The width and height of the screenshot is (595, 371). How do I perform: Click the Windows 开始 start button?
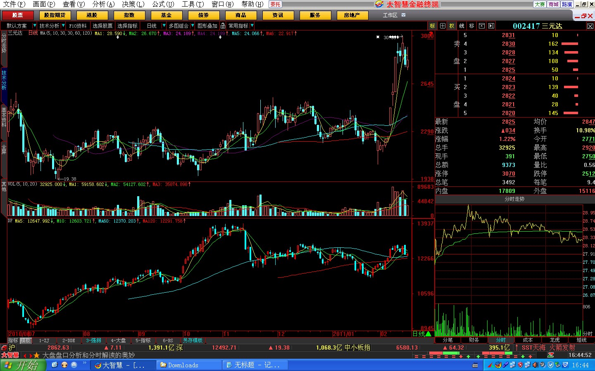[x=23, y=365]
